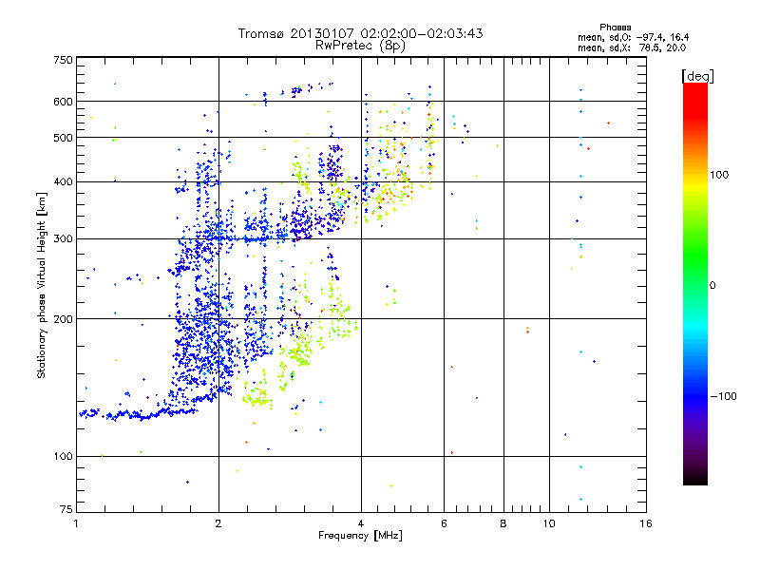Click the y-axis '75' tick label
This screenshot has width=760, height=570.
(x=66, y=509)
